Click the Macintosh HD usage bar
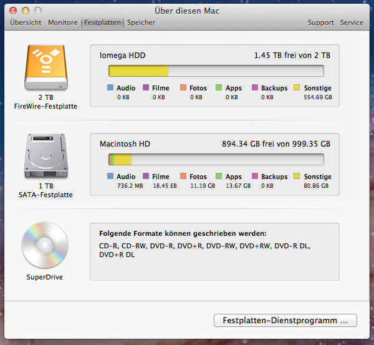 [216, 160]
